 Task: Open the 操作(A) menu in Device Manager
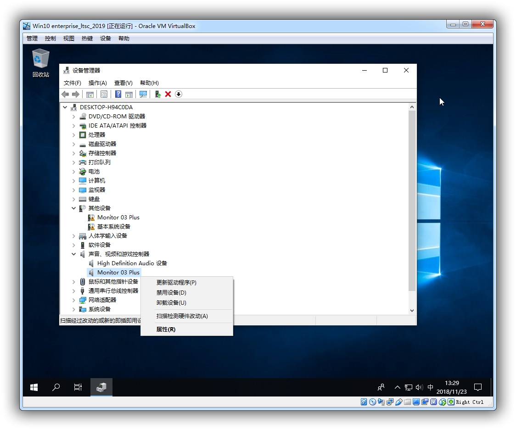(x=97, y=83)
